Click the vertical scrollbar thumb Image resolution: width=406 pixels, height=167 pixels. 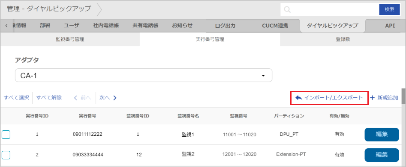pos(404,96)
